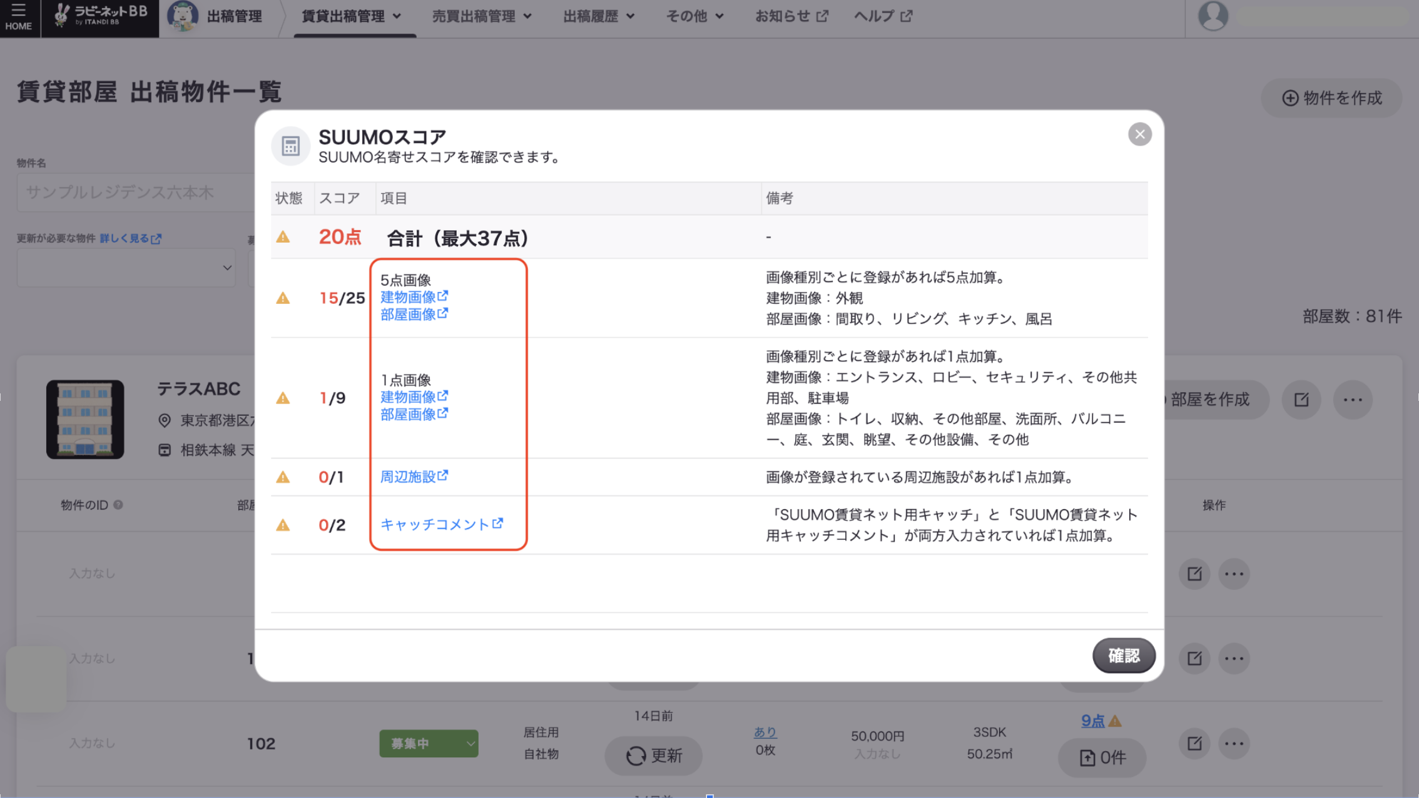Click the location pin icon by 東京都港区

tap(165, 420)
